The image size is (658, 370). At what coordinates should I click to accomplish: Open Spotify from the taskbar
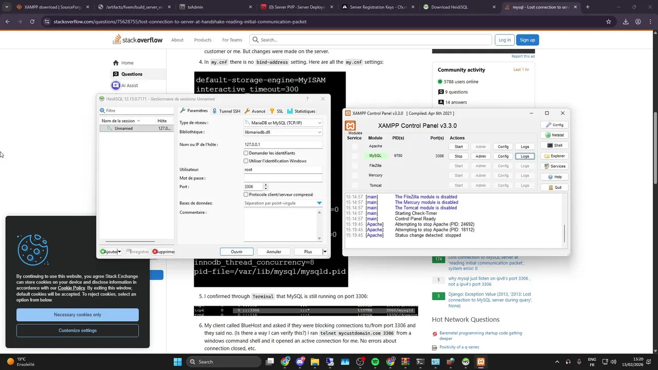[375, 362]
